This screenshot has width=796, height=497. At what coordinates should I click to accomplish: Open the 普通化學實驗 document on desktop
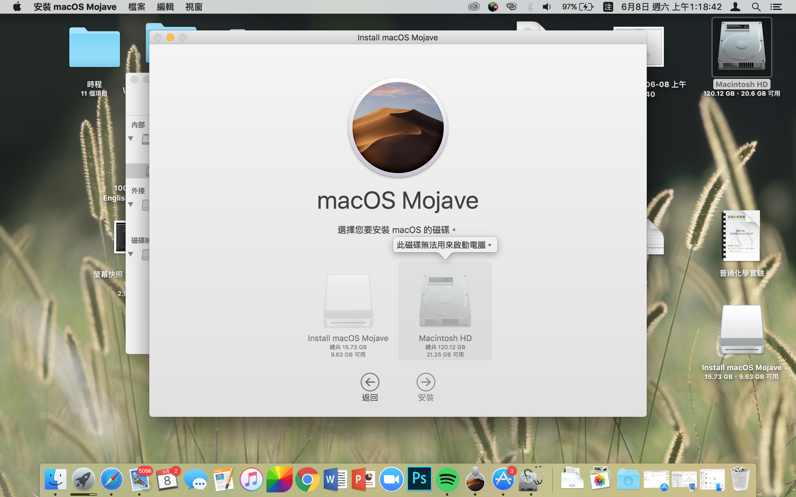click(x=741, y=236)
